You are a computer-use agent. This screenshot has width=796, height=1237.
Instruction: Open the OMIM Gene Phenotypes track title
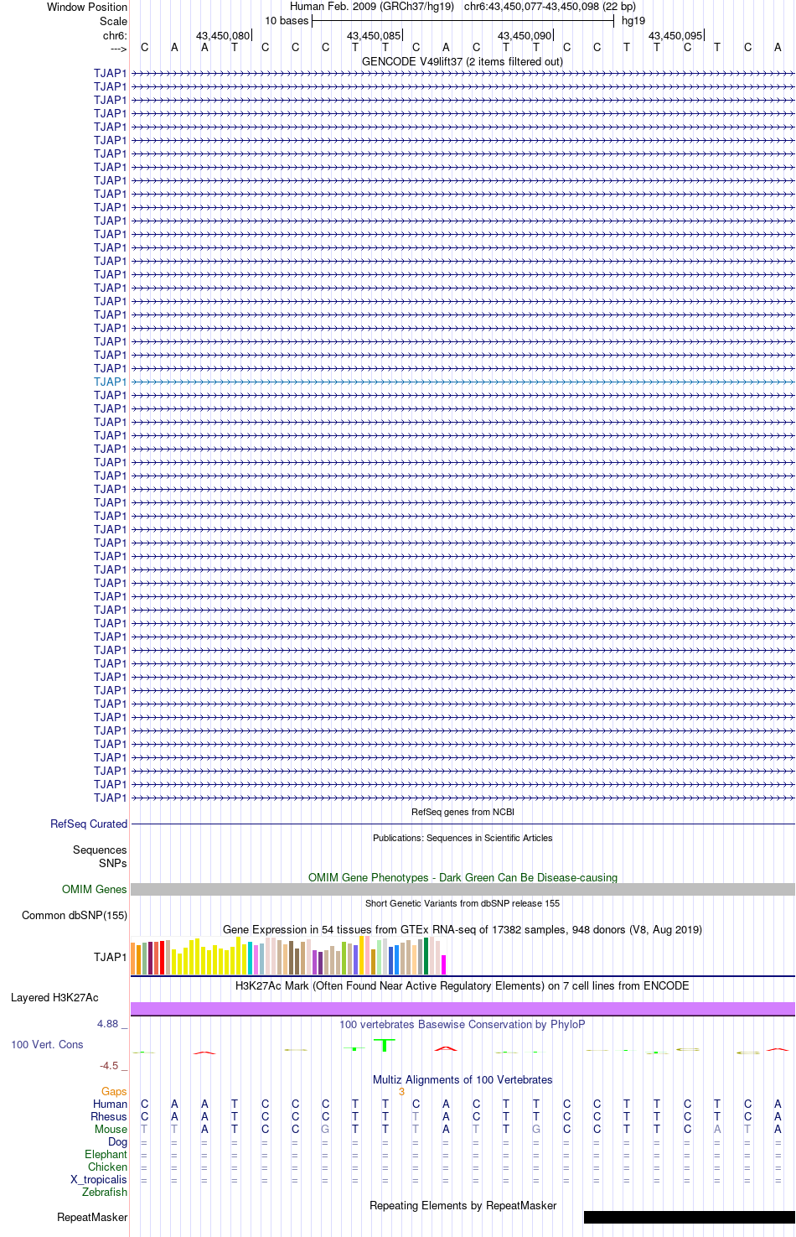click(463, 877)
